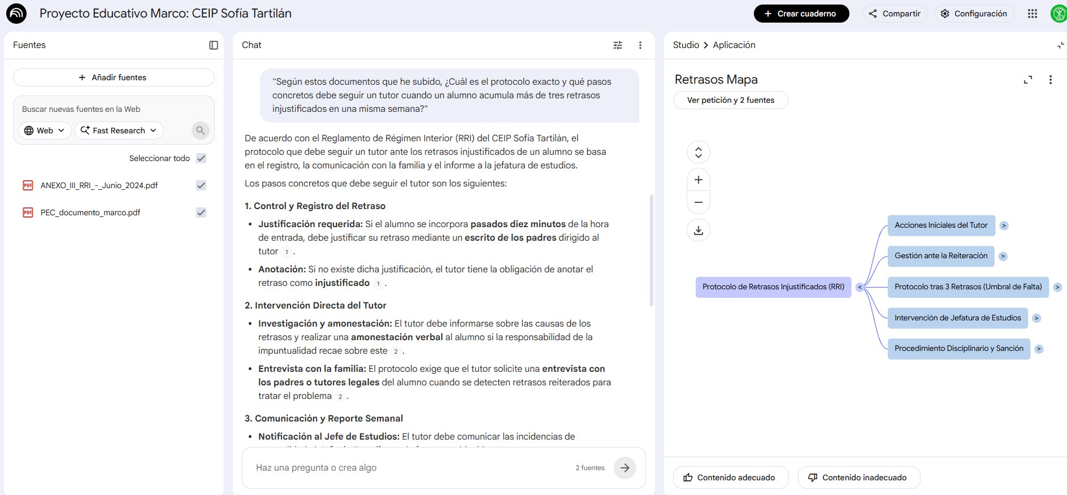Uncheck PEC_documento_marco.pdf source
1067x495 pixels.
click(201, 212)
